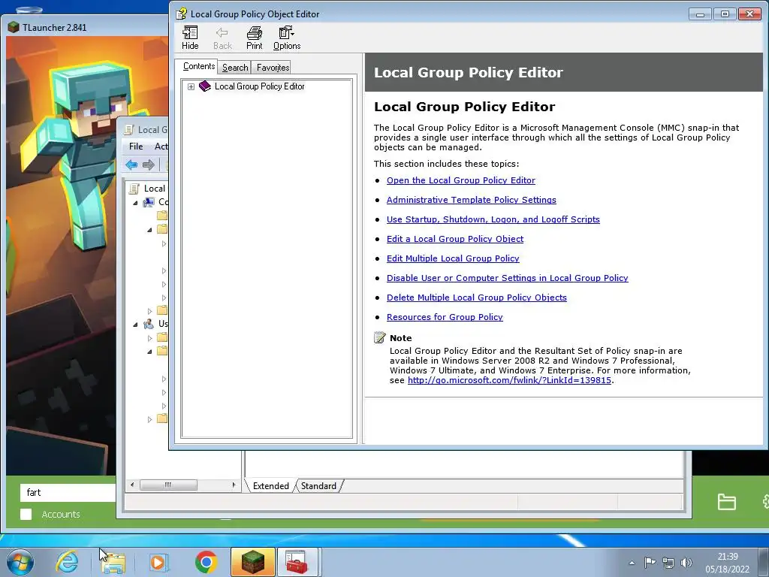The height and width of the screenshot is (577, 769).
Task: Open Use Startup, Shutdown, Logon, and Logoff Scripts link
Action: (x=493, y=219)
